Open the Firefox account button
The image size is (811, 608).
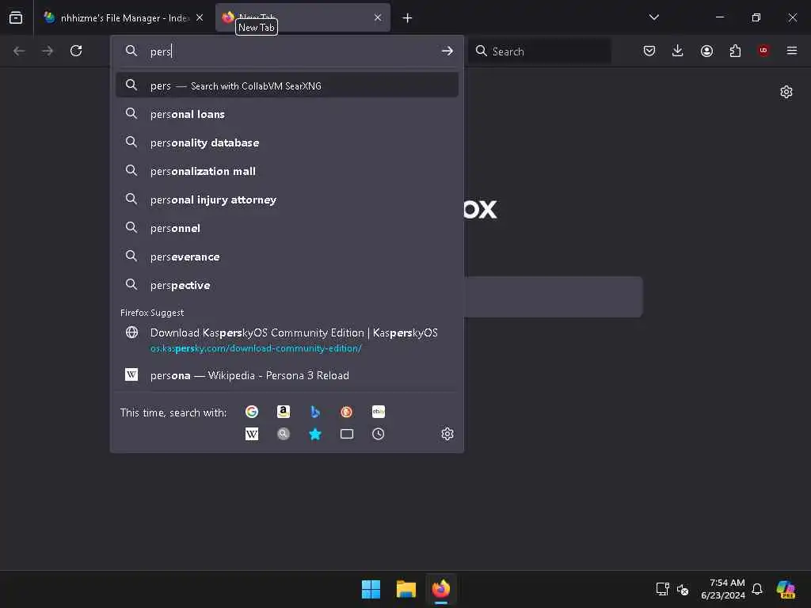tap(706, 51)
